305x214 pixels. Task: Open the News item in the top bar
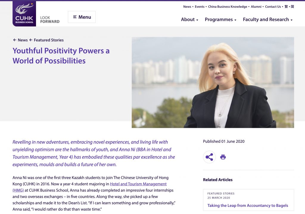[187, 7]
